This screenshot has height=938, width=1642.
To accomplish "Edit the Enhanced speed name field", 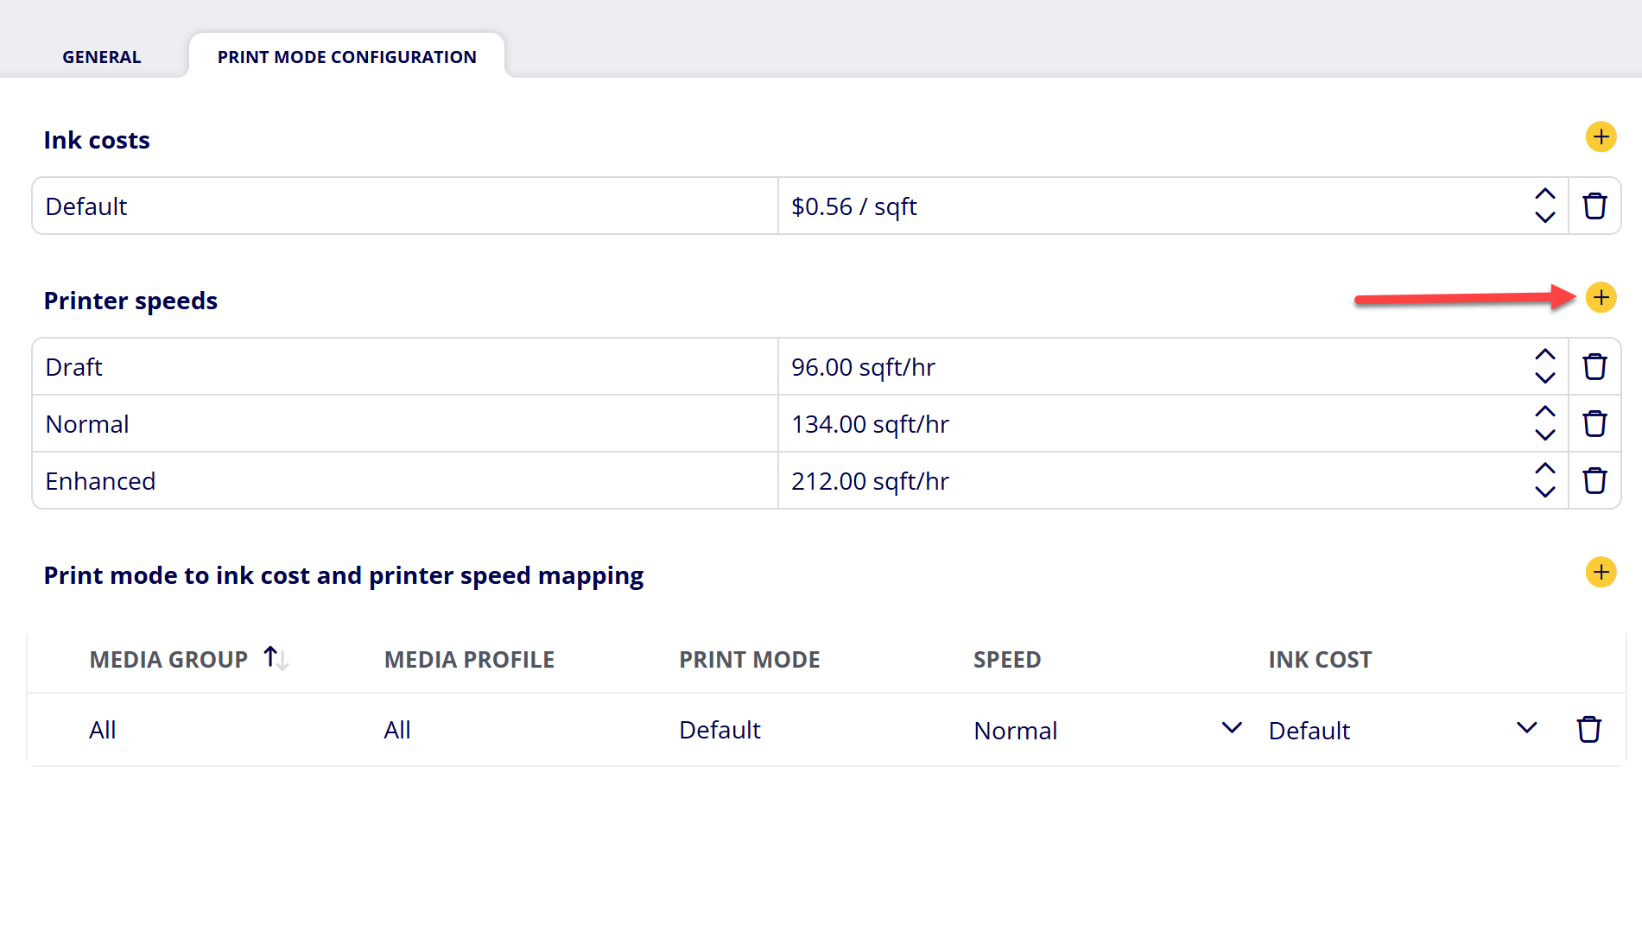I will tap(405, 481).
